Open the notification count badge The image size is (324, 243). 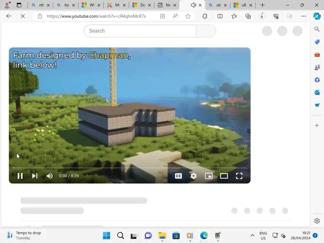coord(315,235)
